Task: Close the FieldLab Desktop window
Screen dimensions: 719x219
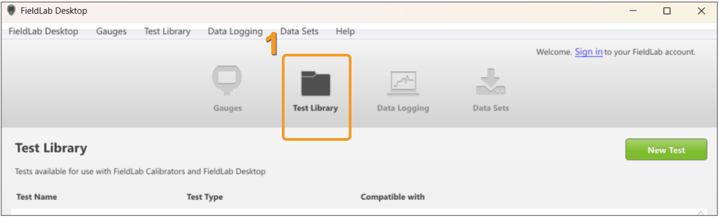Action: (701, 11)
